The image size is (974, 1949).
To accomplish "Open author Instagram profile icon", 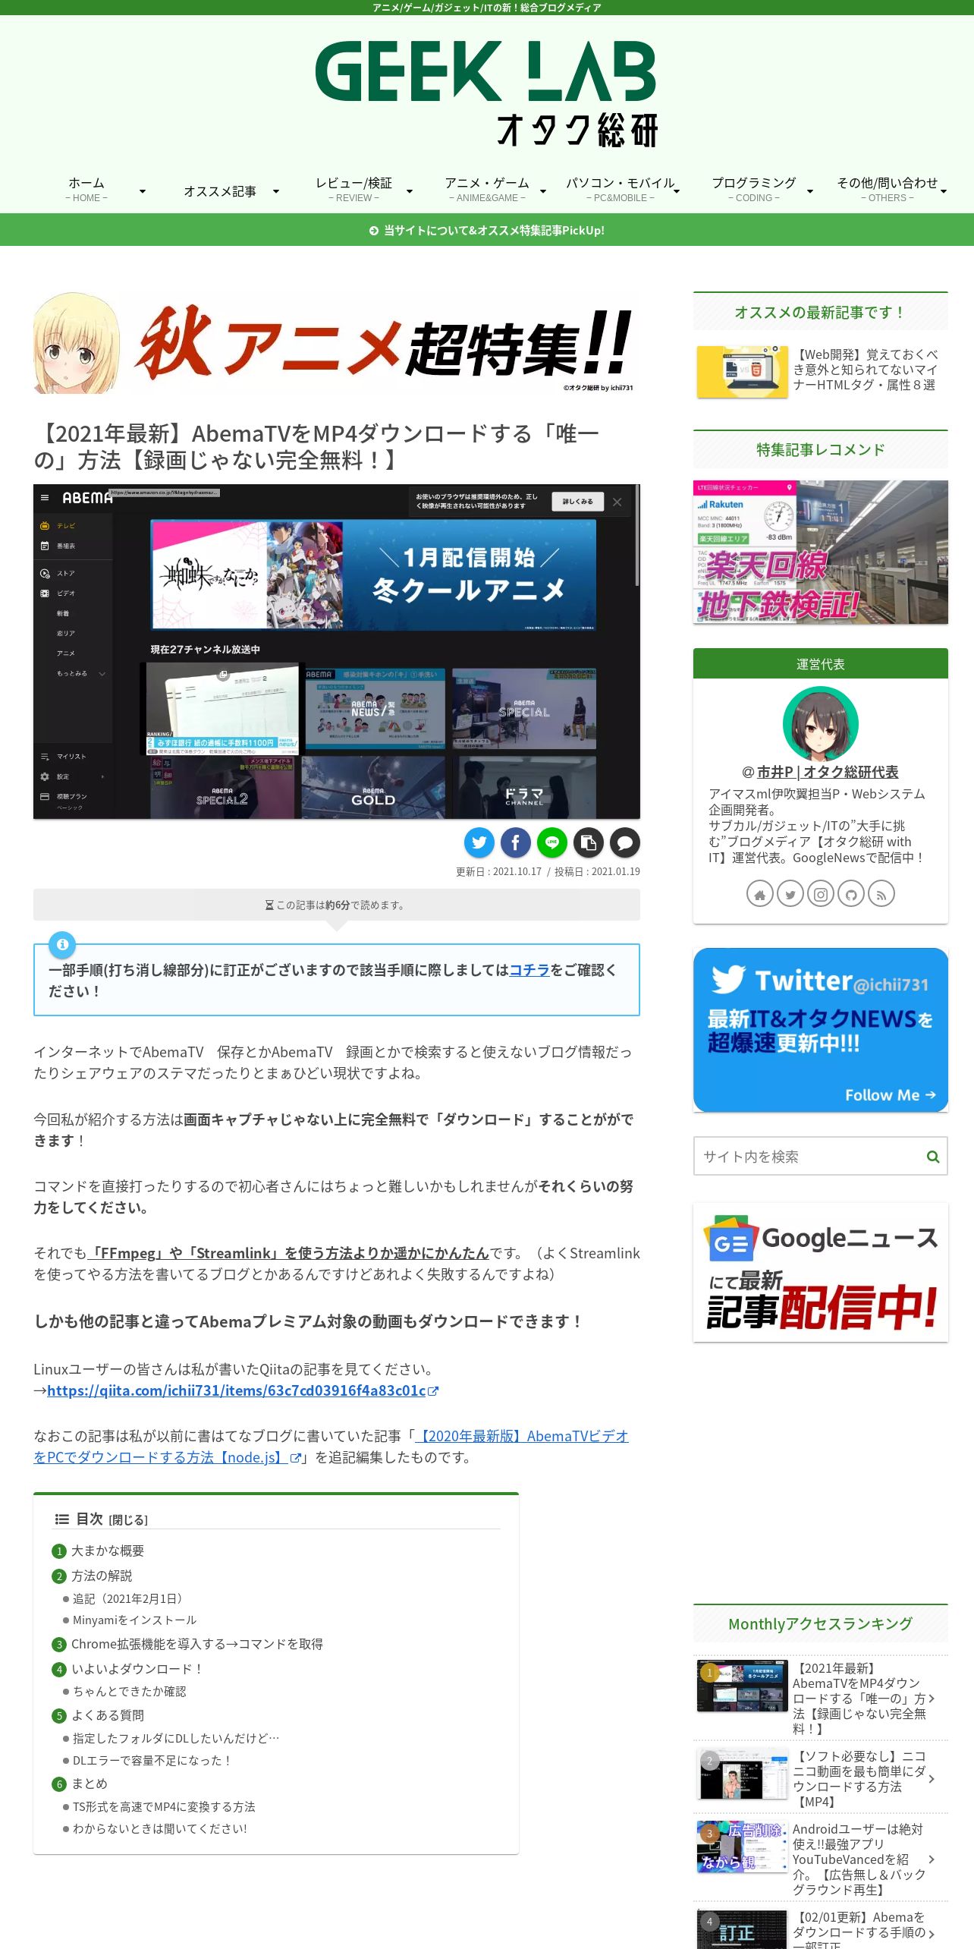I will pos(821,894).
